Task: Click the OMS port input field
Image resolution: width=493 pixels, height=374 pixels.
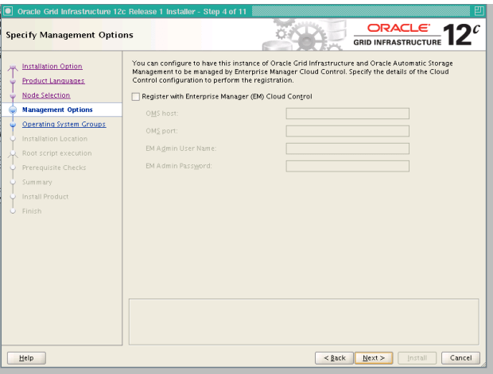Action: [347, 131]
